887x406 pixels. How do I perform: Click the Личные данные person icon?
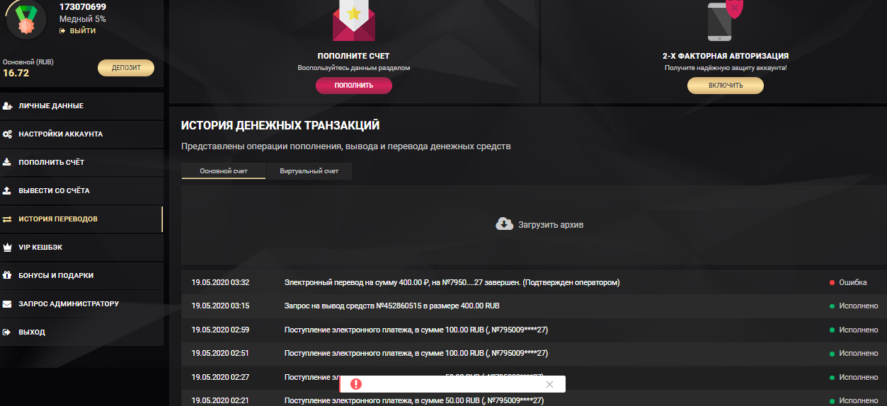pyautogui.click(x=7, y=105)
